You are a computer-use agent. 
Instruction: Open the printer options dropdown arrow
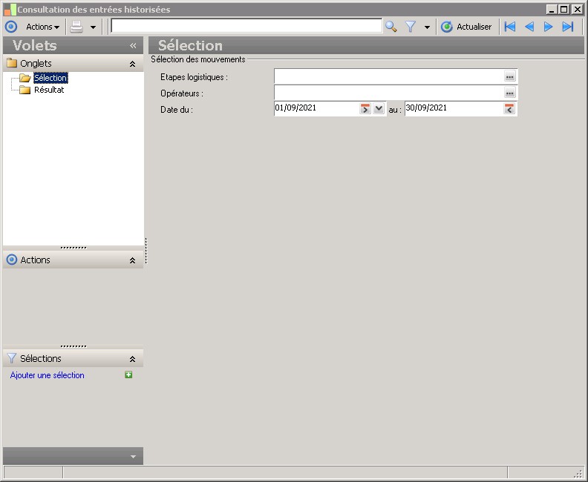pyautogui.click(x=93, y=27)
